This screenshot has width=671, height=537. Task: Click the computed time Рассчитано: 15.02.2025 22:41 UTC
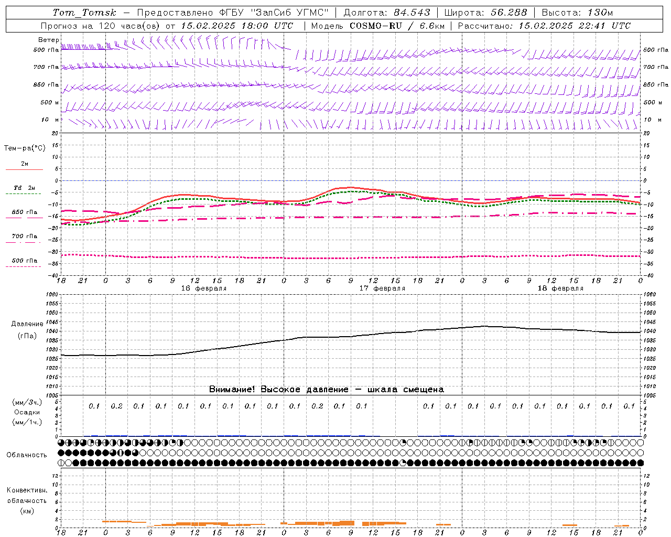544,26
